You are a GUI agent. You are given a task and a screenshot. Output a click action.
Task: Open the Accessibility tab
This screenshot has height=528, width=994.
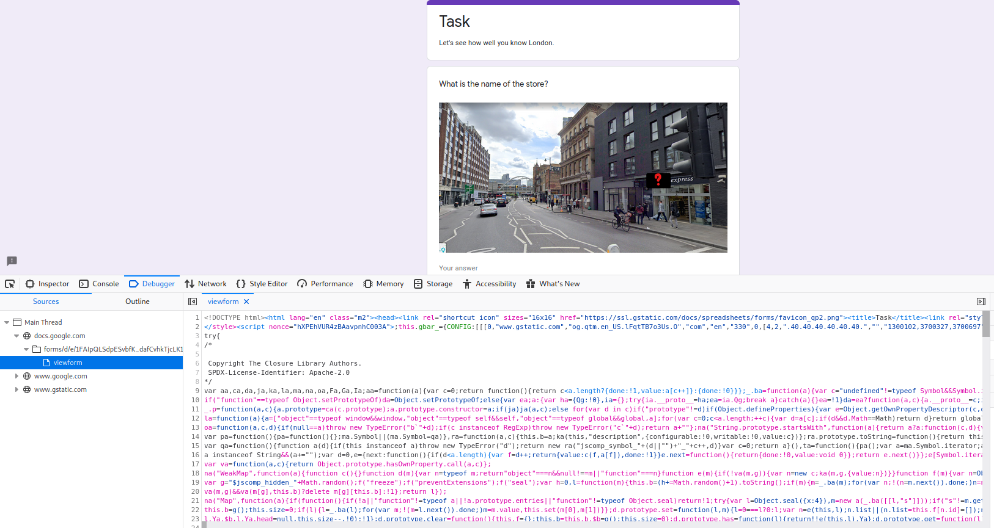tap(489, 284)
